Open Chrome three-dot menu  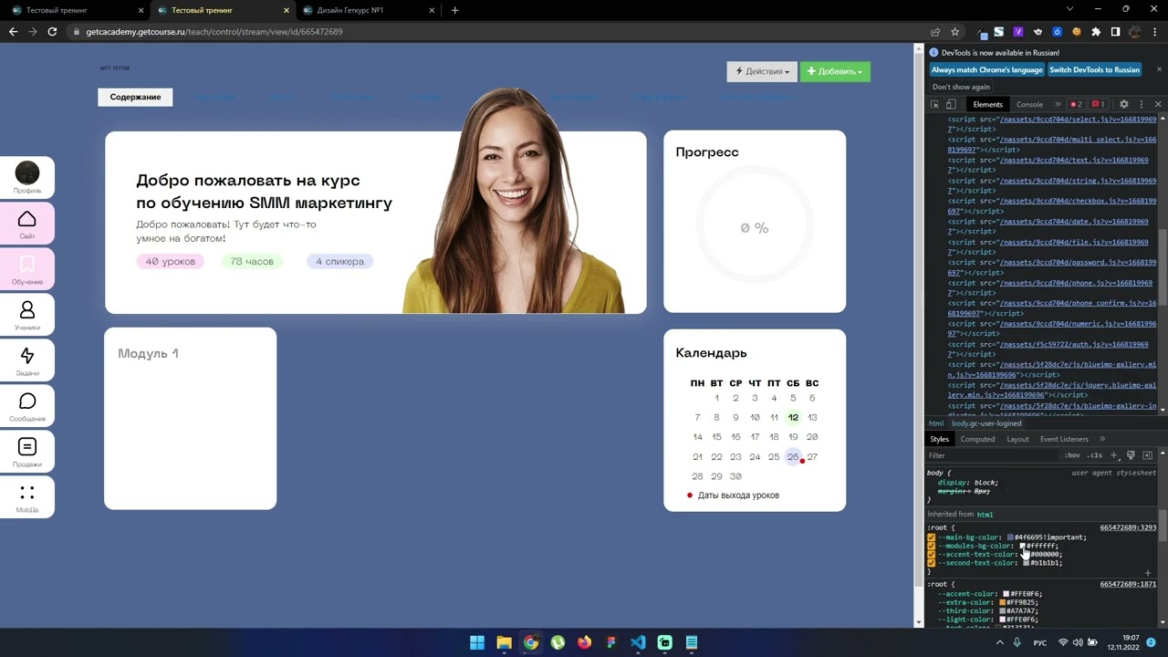click(1154, 32)
